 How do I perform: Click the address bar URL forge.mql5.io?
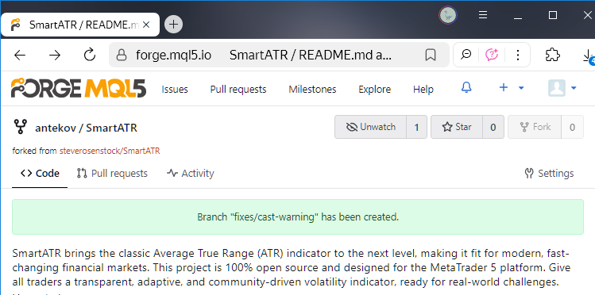[x=173, y=56]
